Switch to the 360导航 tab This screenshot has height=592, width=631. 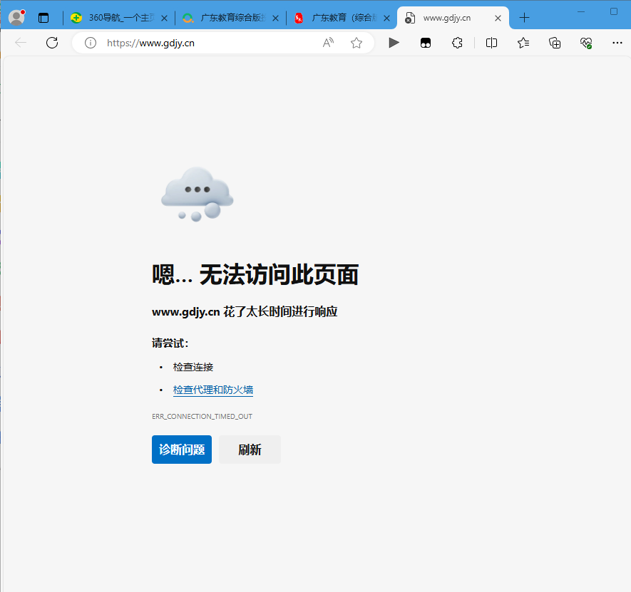[x=114, y=18]
